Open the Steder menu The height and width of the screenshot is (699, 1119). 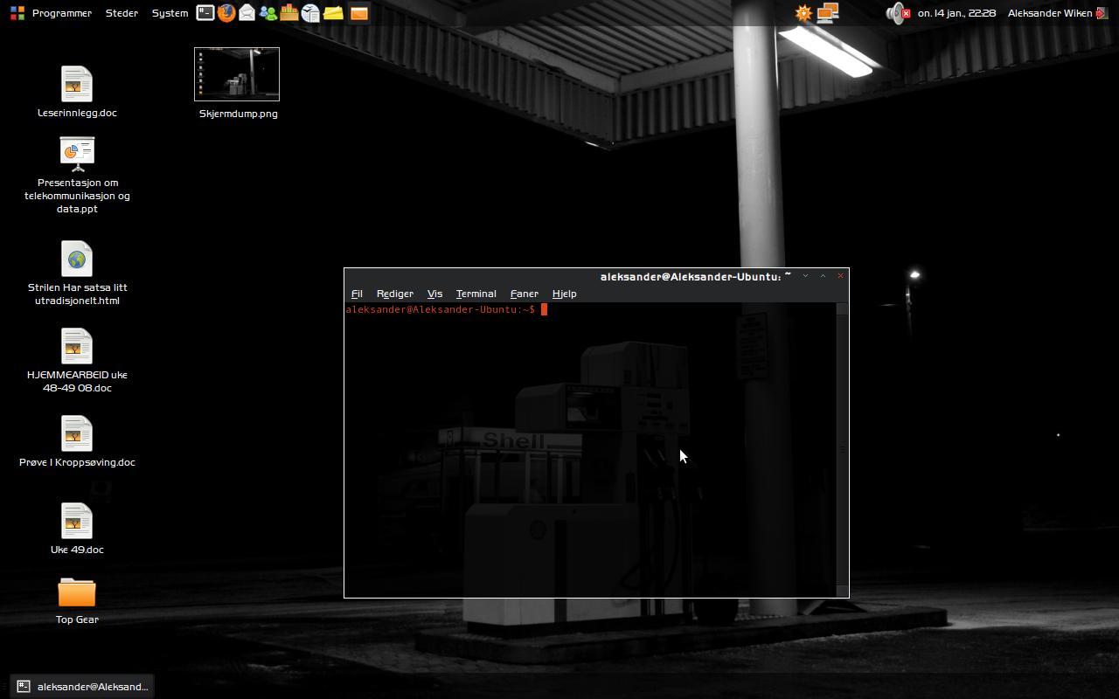[x=122, y=13]
